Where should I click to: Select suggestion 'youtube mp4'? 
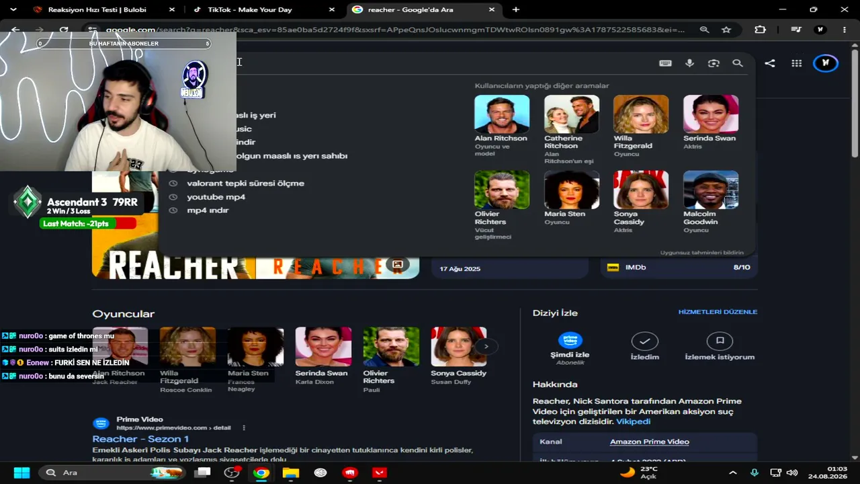pyautogui.click(x=216, y=197)
